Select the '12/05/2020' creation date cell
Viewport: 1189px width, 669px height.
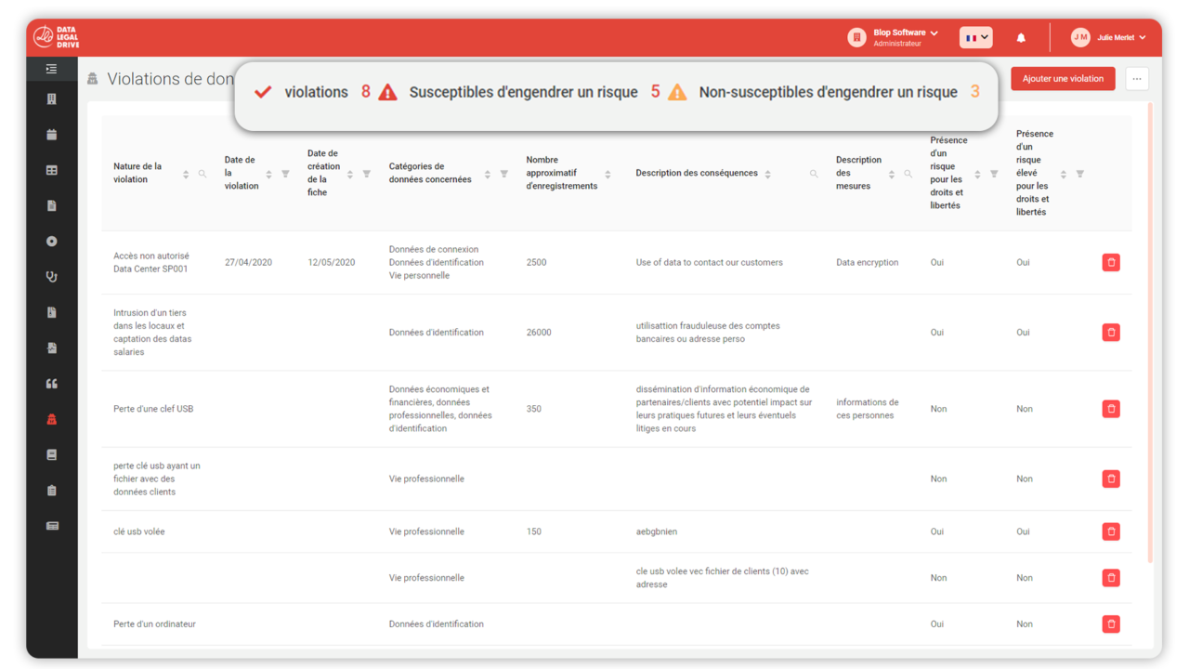click(332, 263)
